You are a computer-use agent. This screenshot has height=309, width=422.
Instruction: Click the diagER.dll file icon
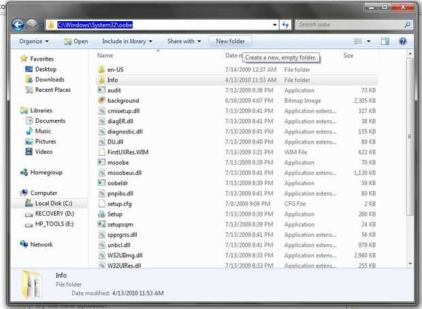(101, 121)
